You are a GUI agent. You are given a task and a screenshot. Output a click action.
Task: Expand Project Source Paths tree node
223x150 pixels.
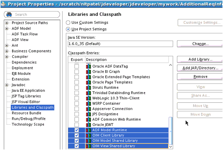pyautogui.click(x=7, y=23)
